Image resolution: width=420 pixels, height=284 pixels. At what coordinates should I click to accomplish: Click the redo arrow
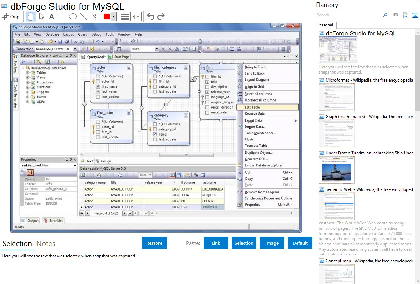161,16
